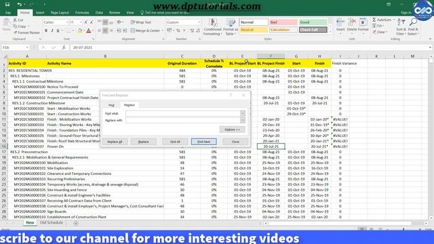Apply the red Font Color swatch
The height and width of the screenshot is (244, 434).
pos(89,30)
